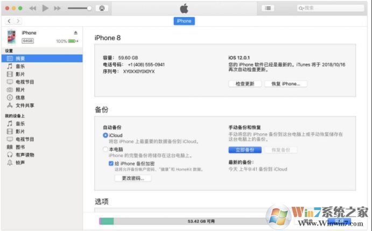Click 恢复备份 button

[281, 150]
